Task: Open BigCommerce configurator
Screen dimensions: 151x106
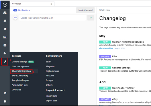Action: tap(53, 71)
